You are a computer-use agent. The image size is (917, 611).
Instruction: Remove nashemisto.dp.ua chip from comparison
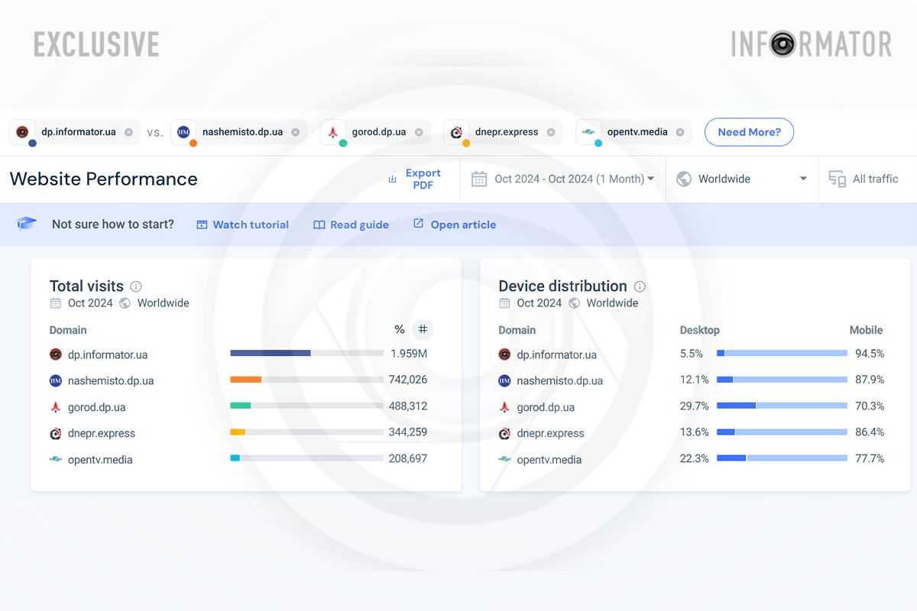coord(295,132)
